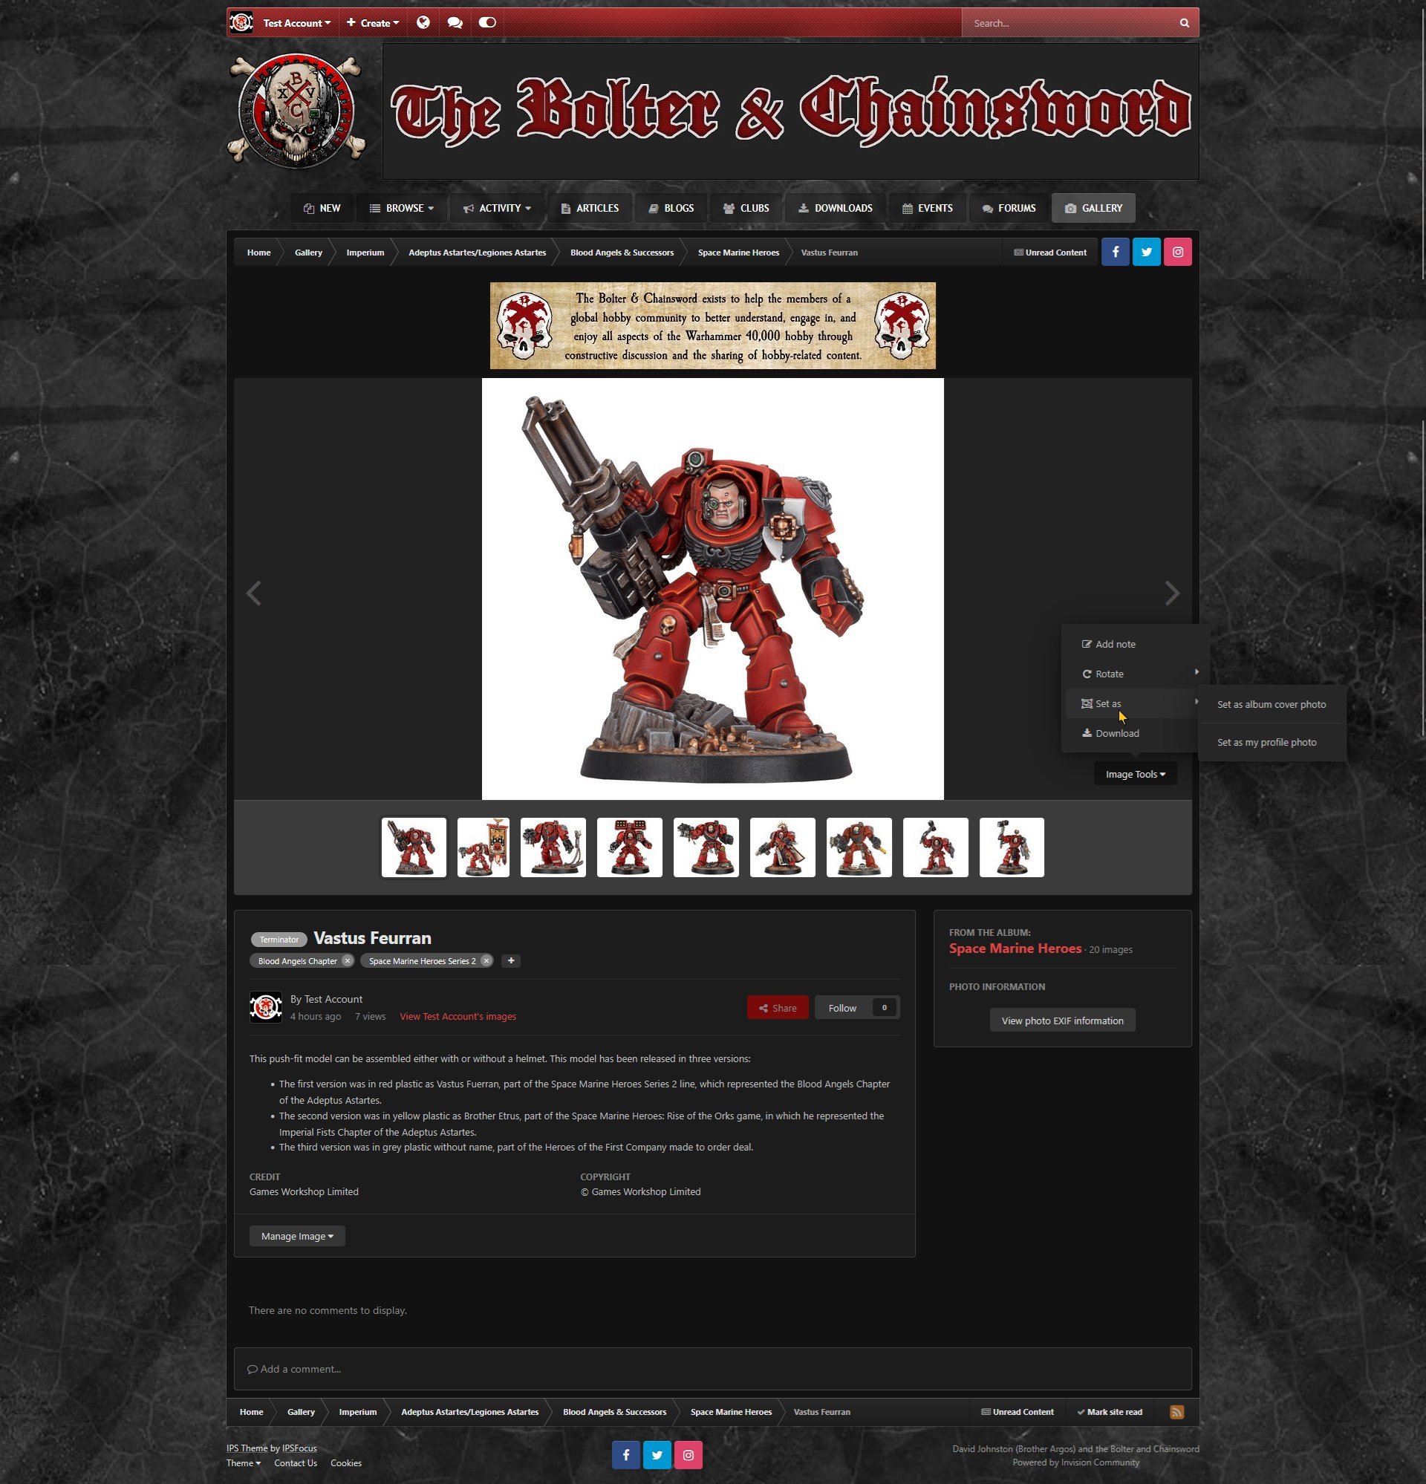Click the Twitter icon in the breadcrumb bar

pos(1146,252)
